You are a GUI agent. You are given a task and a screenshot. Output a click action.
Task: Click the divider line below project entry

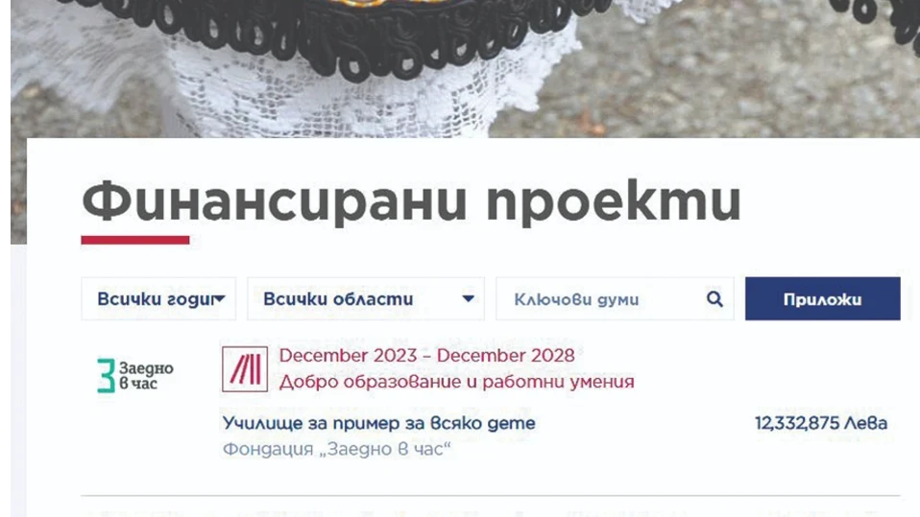pos(491,496)
